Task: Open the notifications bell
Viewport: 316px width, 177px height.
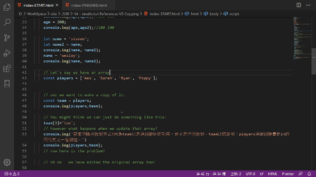Action: tap(309, 174)
